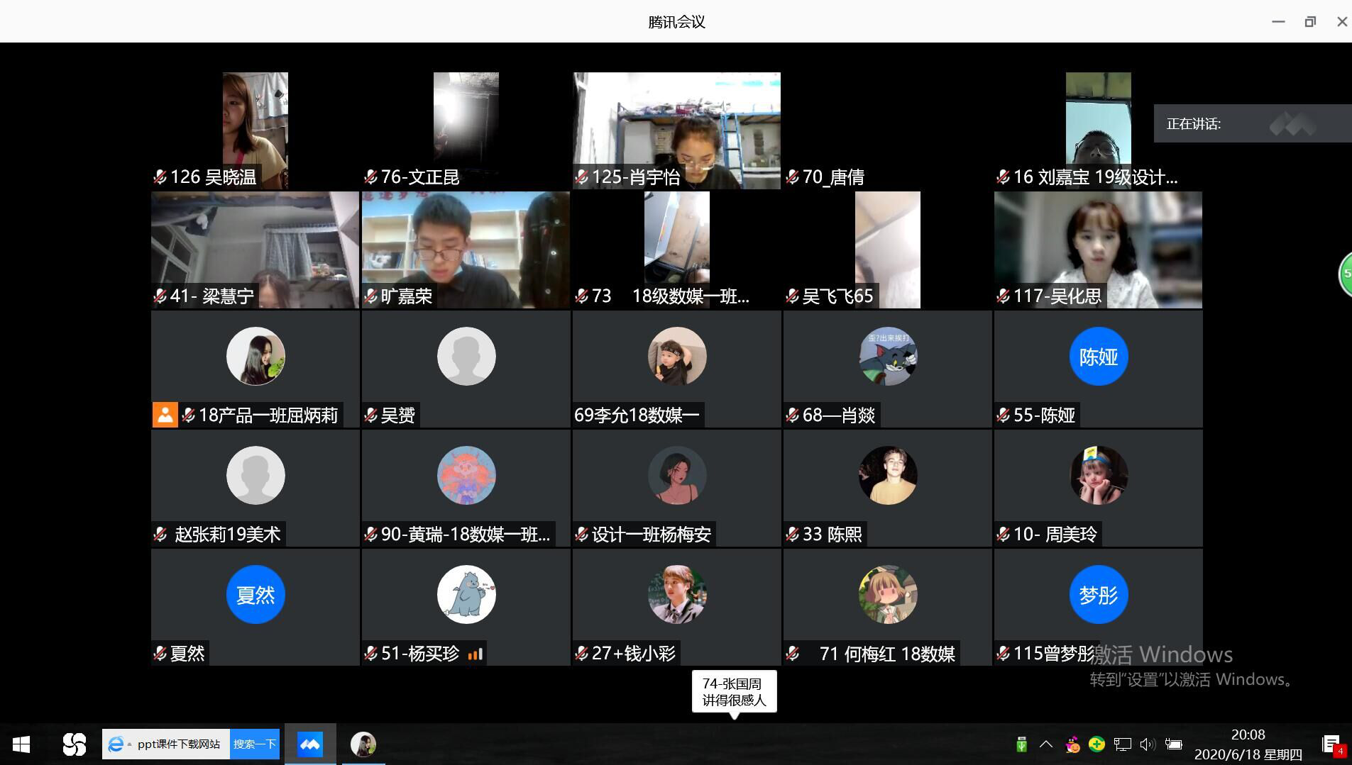Screen dimensions: 1352x765
Task: Click the pinwheel browser icon in taskbar
Action: pyautogui.click(x=74, y=744)
